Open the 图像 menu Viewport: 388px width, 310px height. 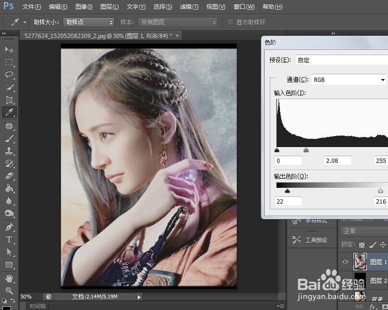click(x=84, y=7)
